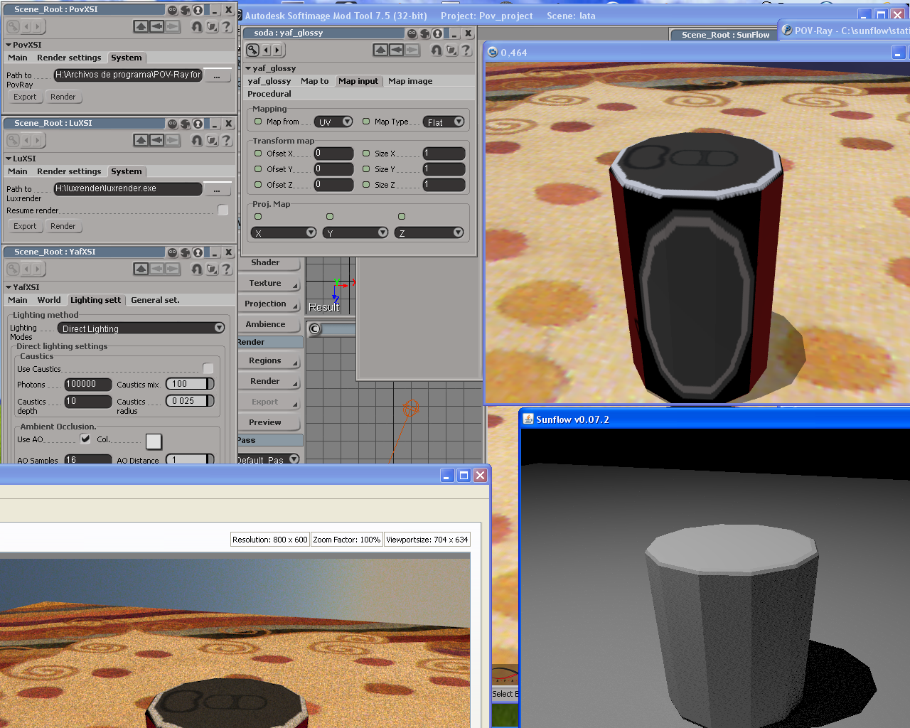
Task: Click the help question mark in YafXSI panel
Action: [227, 269]
